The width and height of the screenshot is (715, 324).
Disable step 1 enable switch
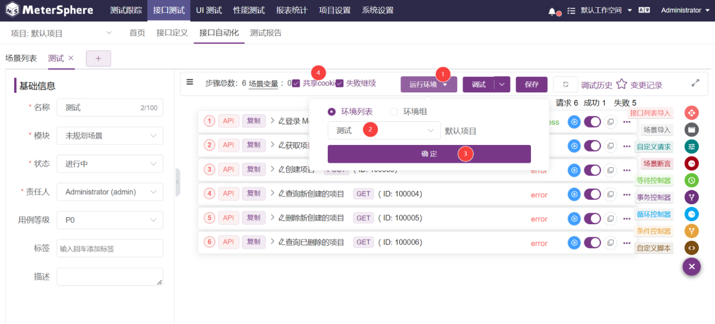tap(592, 121)
